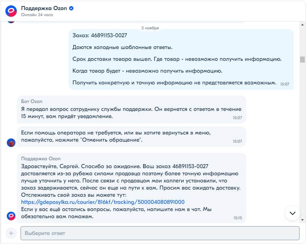Click the 'Поддержка Ozon' sender label in the reply bubble
Screen dimensions: 308x245
(x=41, y=159)
